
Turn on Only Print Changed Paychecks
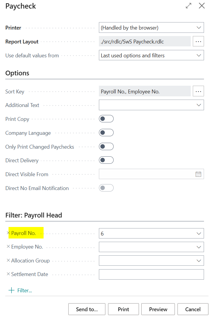click(106, 147)
